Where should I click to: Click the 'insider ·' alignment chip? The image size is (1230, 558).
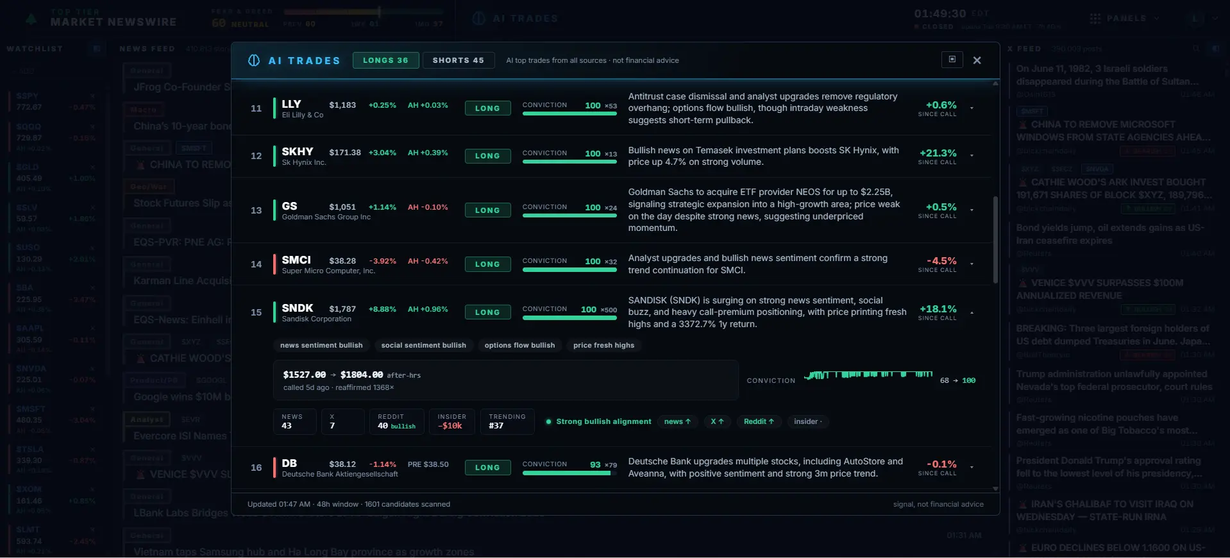(x=808, y=421)
